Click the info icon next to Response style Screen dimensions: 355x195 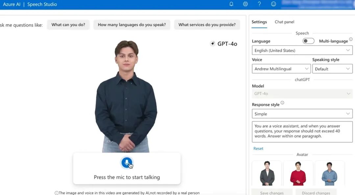click(x=282, y=103)
